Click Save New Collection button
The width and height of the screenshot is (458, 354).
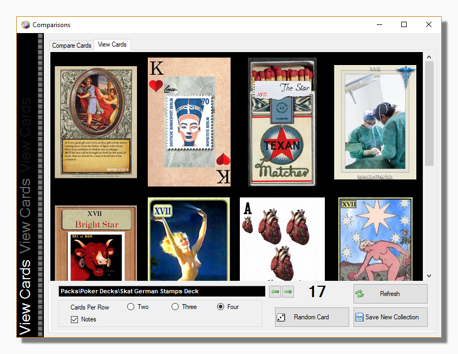pos(390,317)
